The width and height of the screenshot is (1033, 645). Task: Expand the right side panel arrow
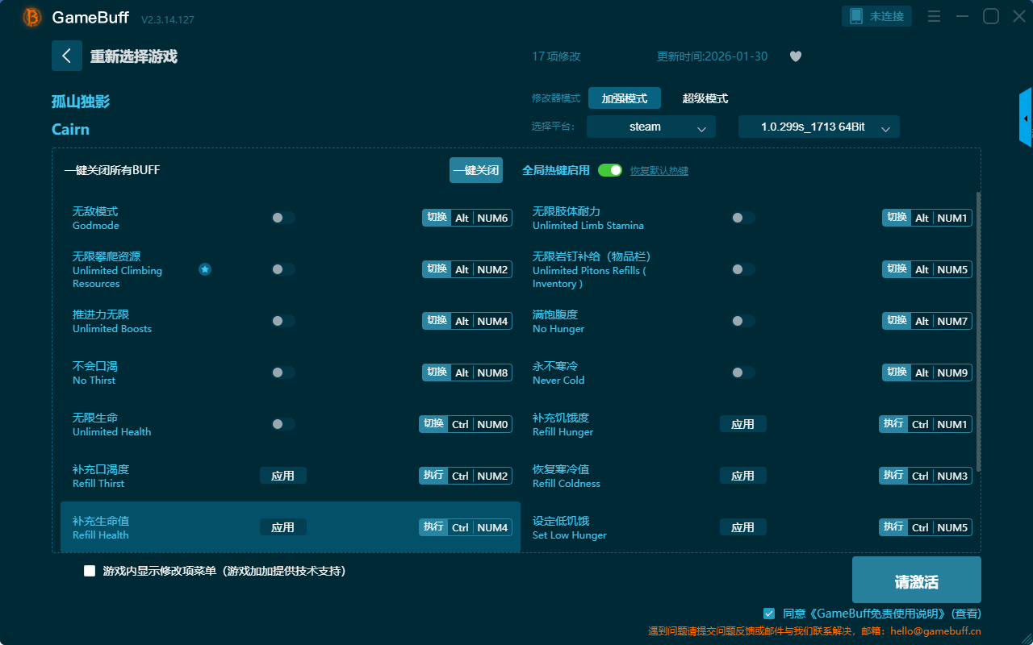coord(1026,118)
